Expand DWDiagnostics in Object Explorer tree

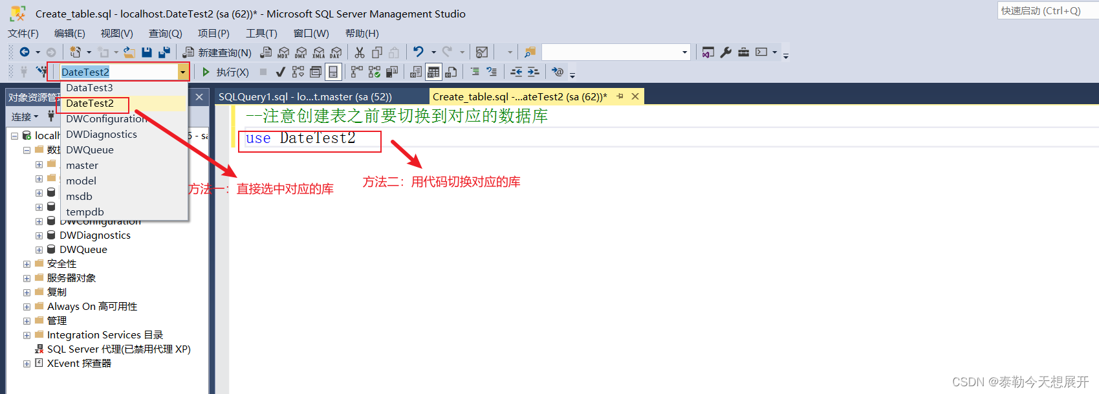click(x=39, y=235)
